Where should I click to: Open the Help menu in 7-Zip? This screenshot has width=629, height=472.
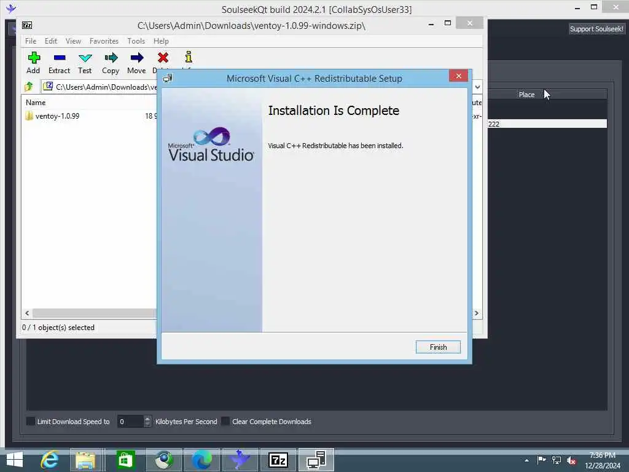click(161, 41)
